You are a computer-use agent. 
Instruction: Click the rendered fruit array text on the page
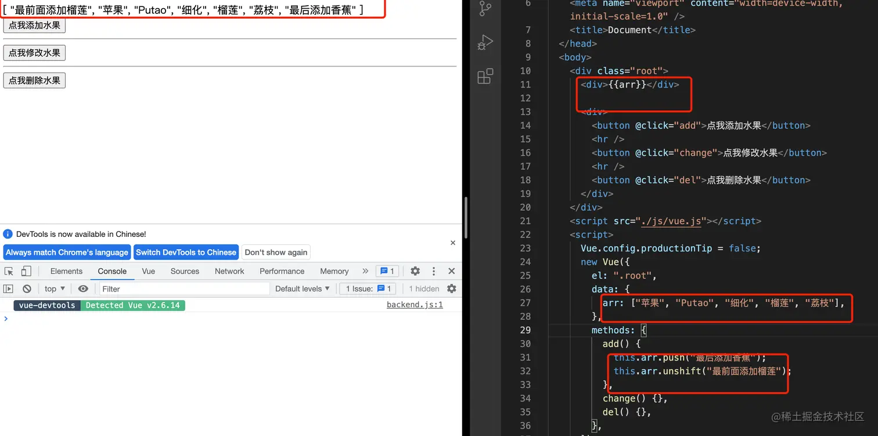pos(183,9)
